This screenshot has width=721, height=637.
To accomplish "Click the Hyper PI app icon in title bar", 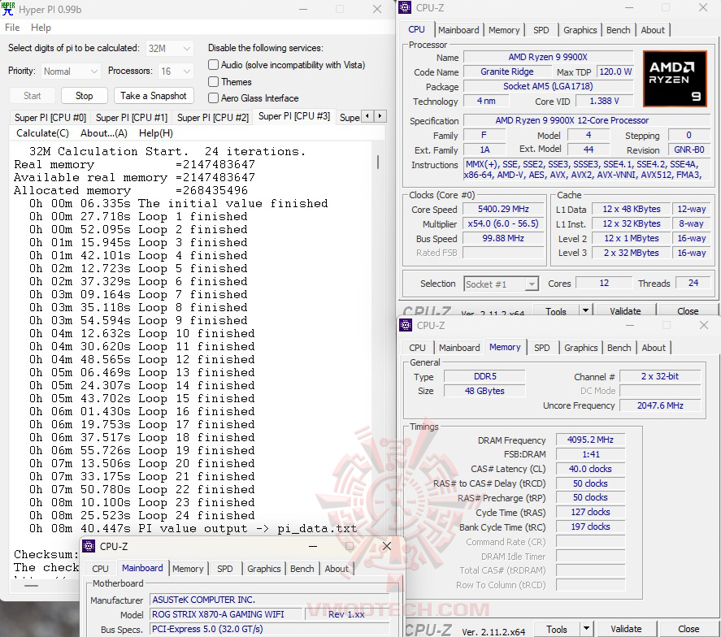I will (x=8, y=9).
